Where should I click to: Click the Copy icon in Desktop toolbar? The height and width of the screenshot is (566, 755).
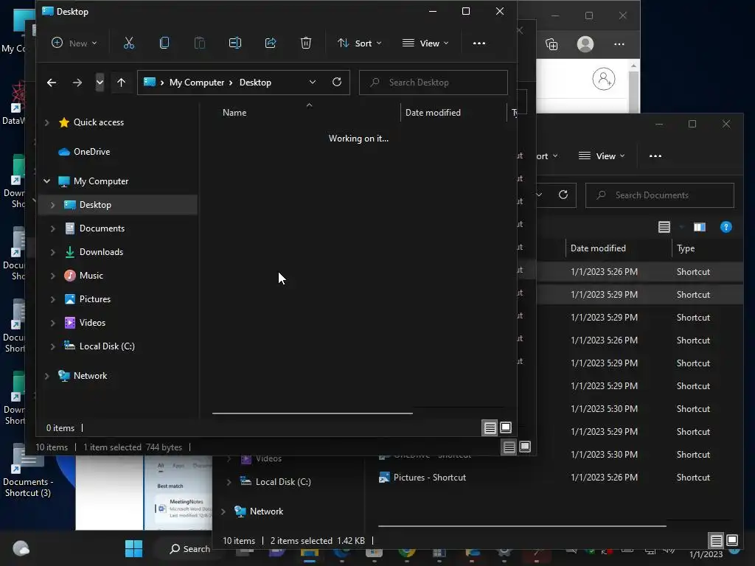point(164,43)
